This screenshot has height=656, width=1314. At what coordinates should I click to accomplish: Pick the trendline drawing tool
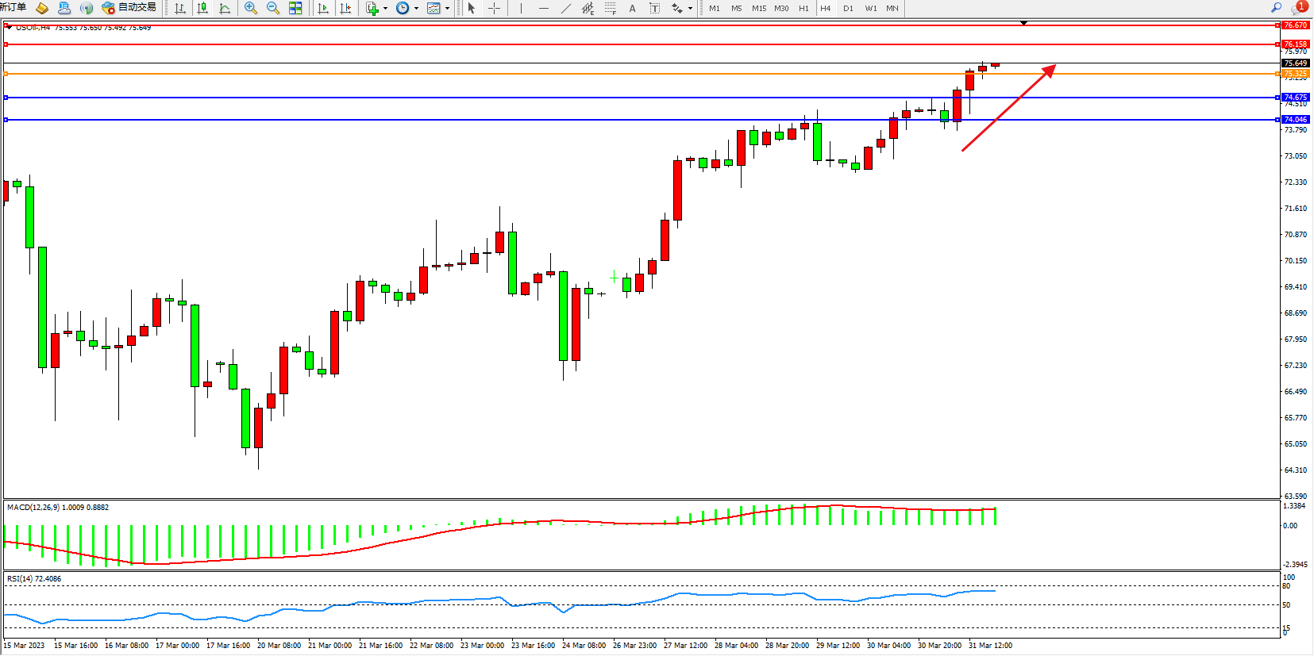[565, 8]
